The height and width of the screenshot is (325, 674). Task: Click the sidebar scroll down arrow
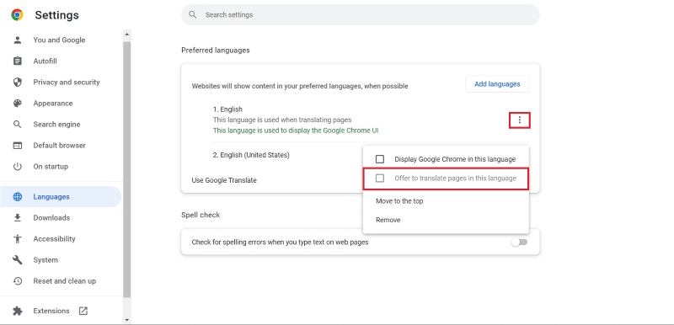pyautogui.click(x=126, y=320)
